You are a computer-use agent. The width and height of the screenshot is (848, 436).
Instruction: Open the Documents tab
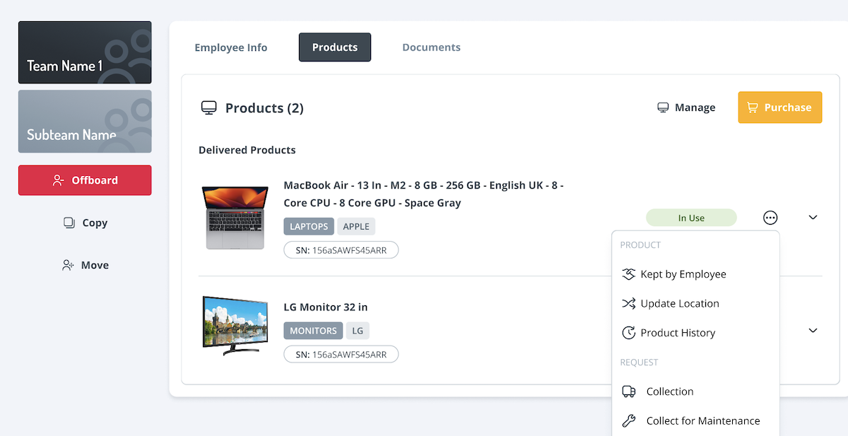pos(431,47)
